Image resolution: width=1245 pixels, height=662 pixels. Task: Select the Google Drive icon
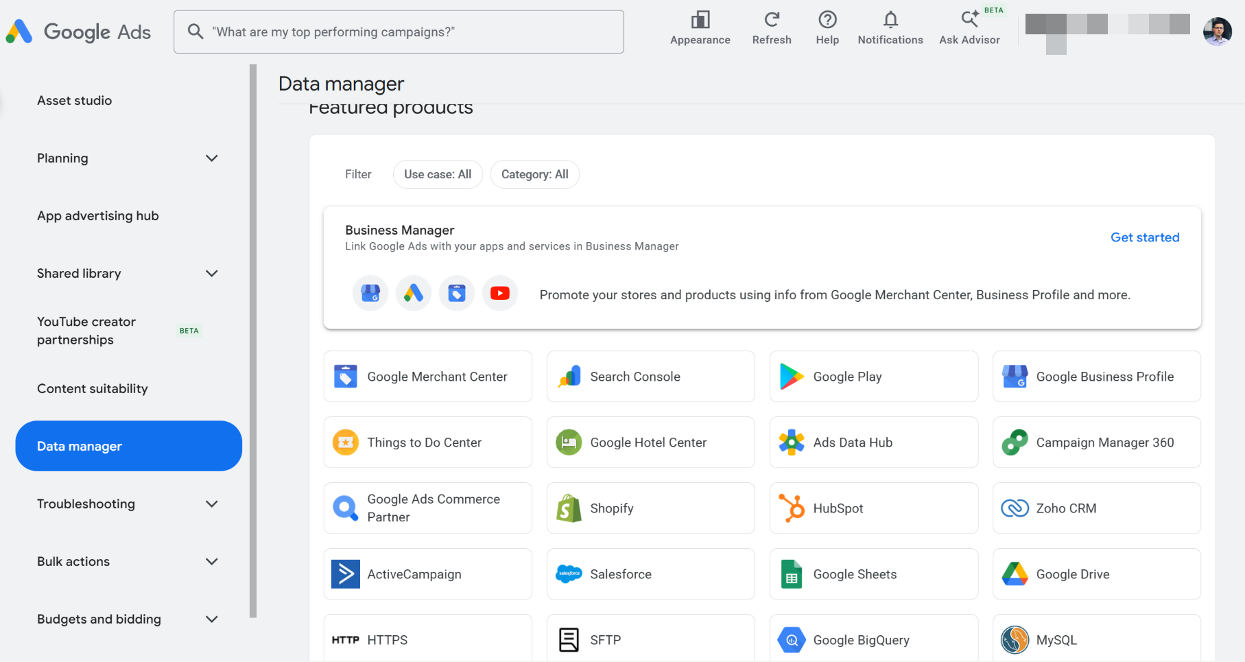click(x=1015, y=574)
